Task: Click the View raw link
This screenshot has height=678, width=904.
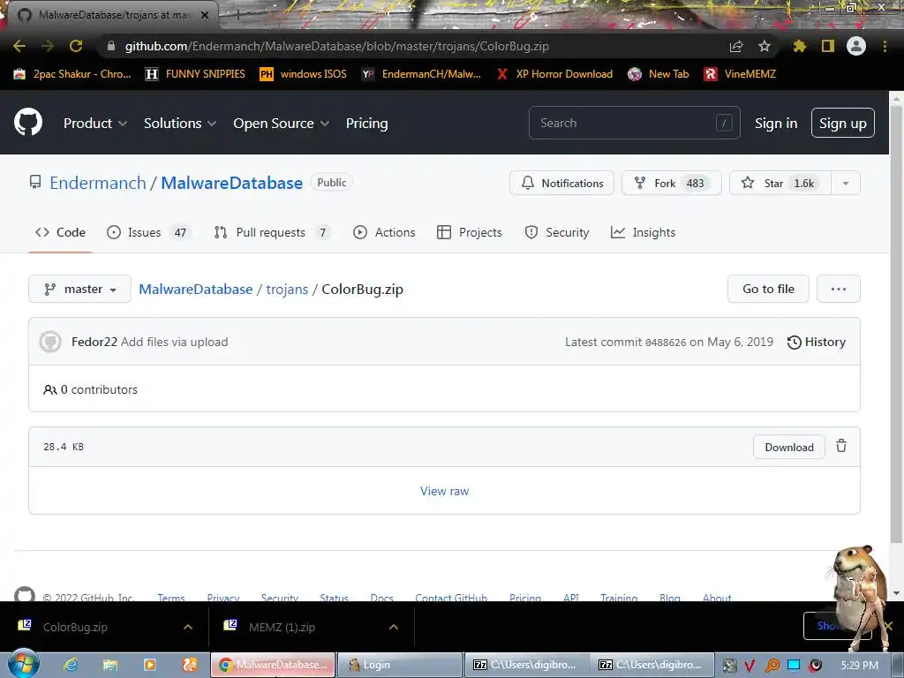Action: 445,491
